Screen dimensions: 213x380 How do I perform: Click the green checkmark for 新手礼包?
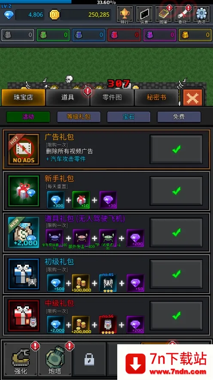point(176,191)
